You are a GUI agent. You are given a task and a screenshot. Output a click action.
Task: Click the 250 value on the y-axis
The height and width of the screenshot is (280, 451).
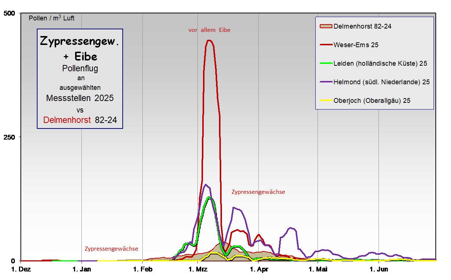pos(9,137)
